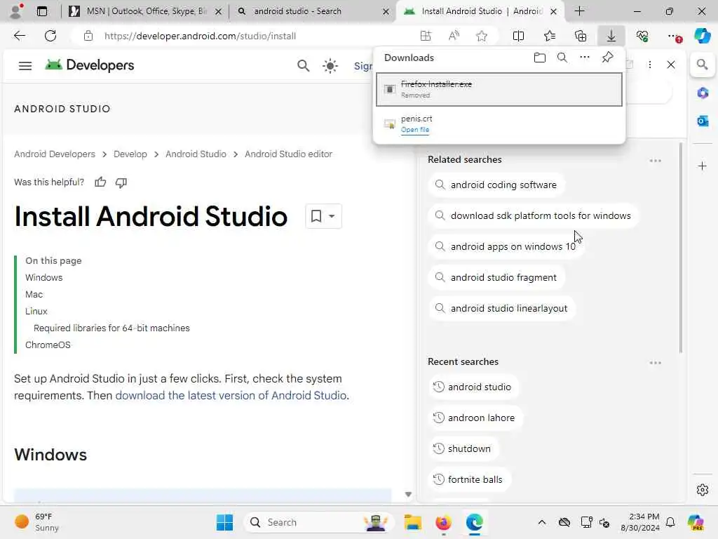
Task: Select the Install Android Studio tab
Action: pos(480,11)
